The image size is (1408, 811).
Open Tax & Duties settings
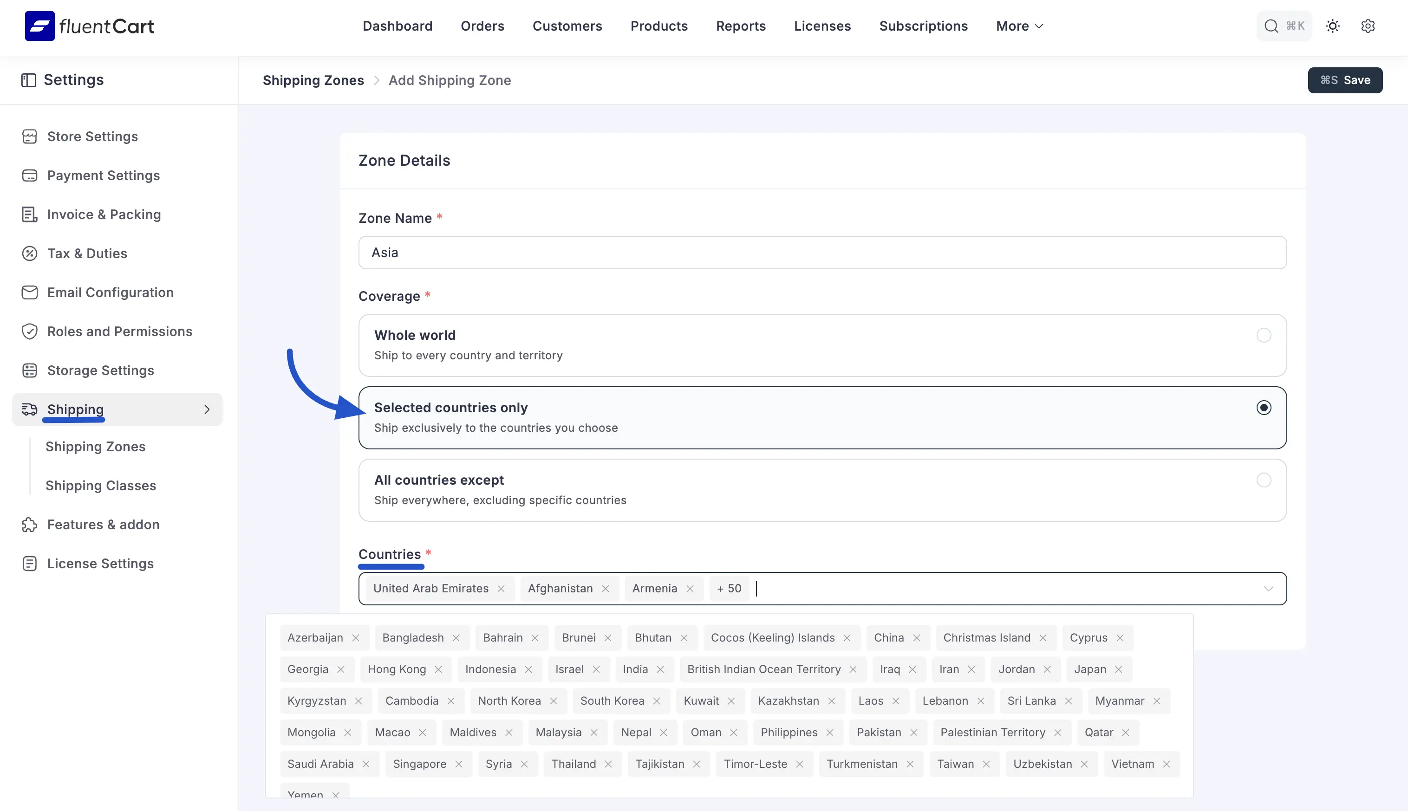(87, 253)
